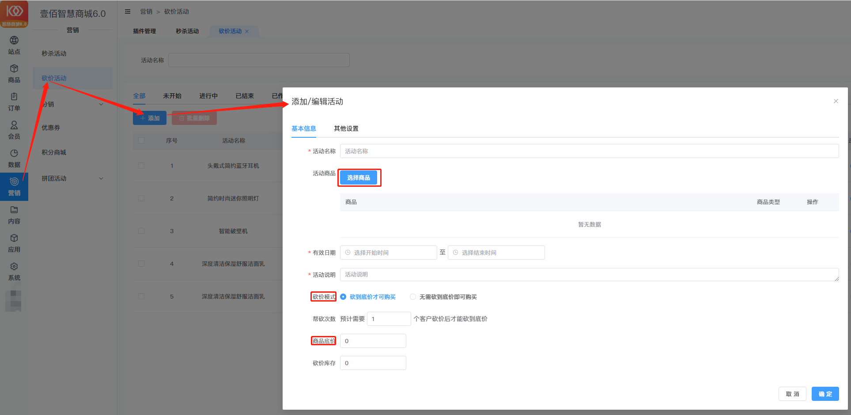Click the 营销 breadcrumb link

coord(146,11)
